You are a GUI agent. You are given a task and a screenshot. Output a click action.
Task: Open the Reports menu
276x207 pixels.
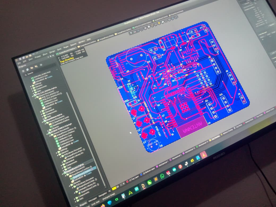(x=74, y=45)
